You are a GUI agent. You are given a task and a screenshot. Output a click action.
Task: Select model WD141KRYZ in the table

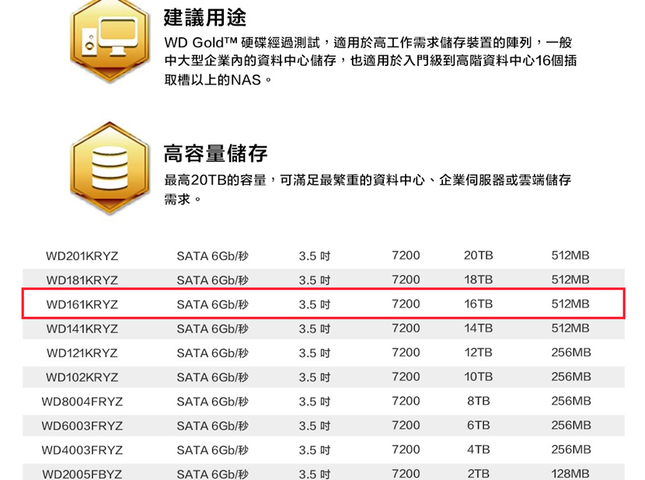coord(82,329)
